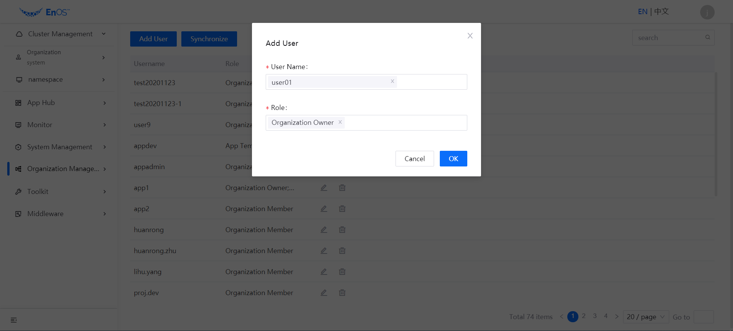Confirm with the OK button
The height and width of the screenshot is (331, 733).
pyautogui.click(x=453, y=159)
